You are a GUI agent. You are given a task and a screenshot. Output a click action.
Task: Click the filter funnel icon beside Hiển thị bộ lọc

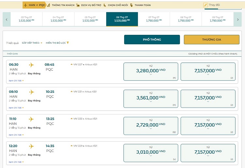[68, 43]
